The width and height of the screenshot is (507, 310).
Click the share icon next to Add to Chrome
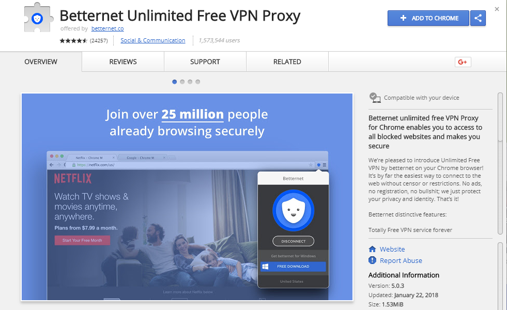point(478,18)
